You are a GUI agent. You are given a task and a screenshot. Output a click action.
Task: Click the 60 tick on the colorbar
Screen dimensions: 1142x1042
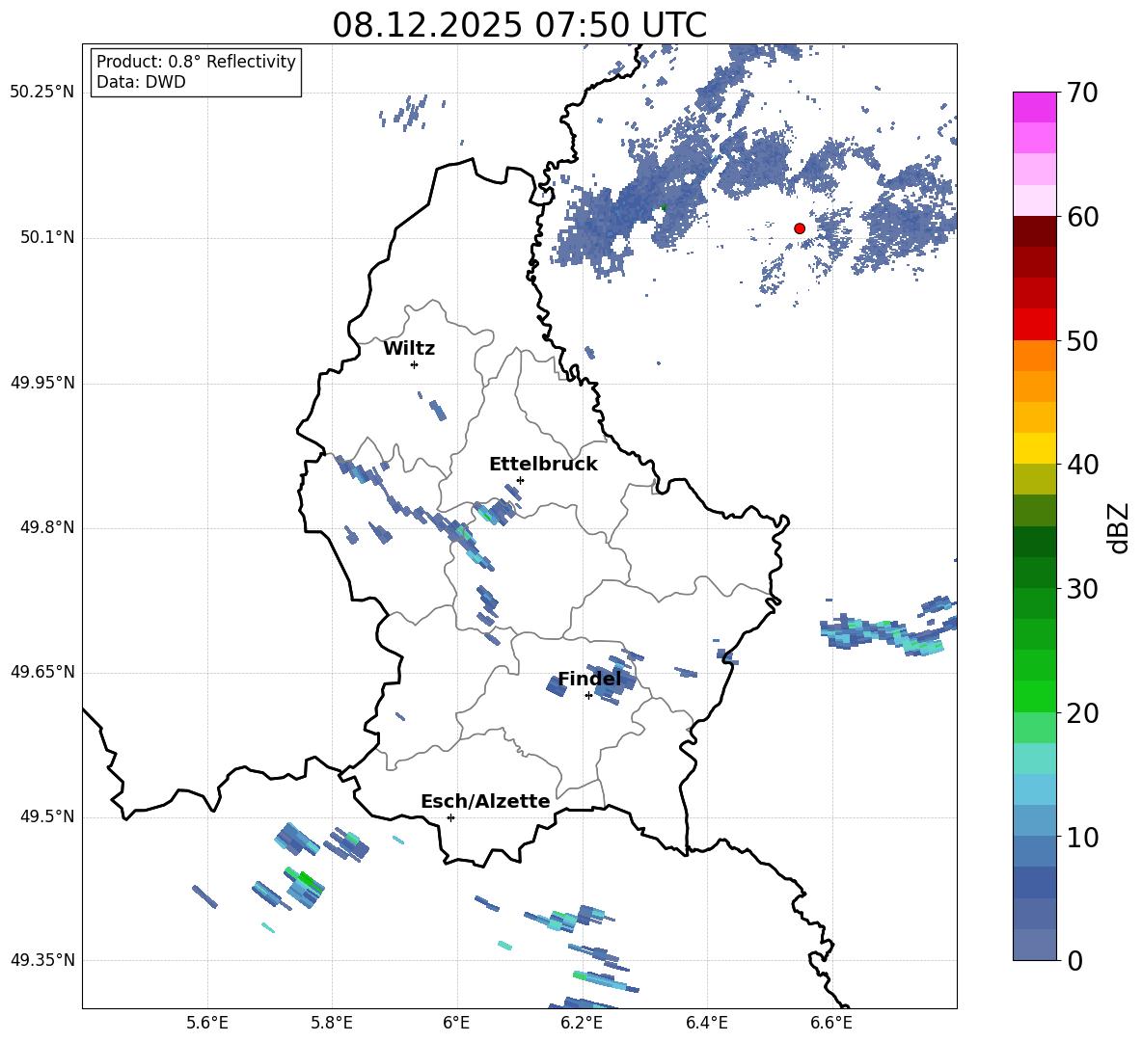pos(1082,217)
